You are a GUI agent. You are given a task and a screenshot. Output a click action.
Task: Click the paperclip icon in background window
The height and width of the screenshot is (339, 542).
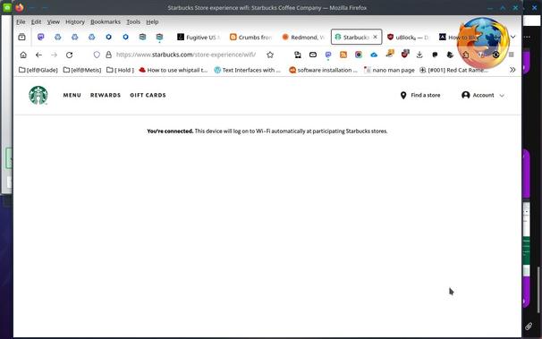(x=529, y=326)
